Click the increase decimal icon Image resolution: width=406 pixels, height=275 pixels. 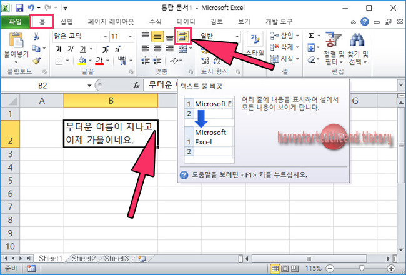pos(205,61)
